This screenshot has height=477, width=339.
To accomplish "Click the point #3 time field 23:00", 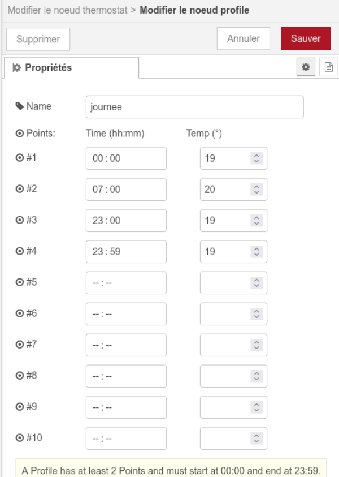I will click(x=126, y=221).
